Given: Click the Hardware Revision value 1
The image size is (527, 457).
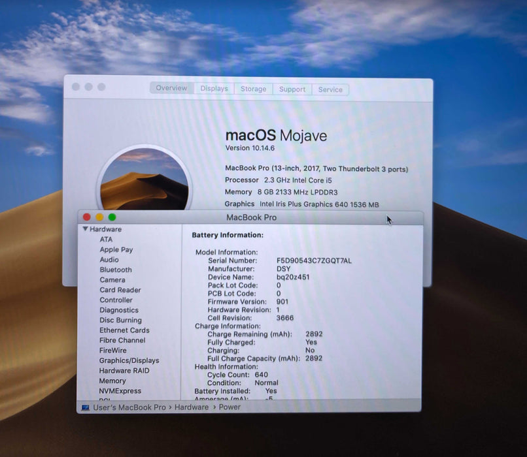Looking at the screenshot, I should coord(278,309).
